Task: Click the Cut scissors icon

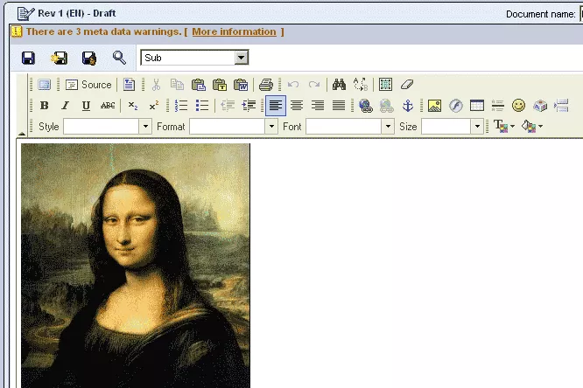Action: coord(156,85)
